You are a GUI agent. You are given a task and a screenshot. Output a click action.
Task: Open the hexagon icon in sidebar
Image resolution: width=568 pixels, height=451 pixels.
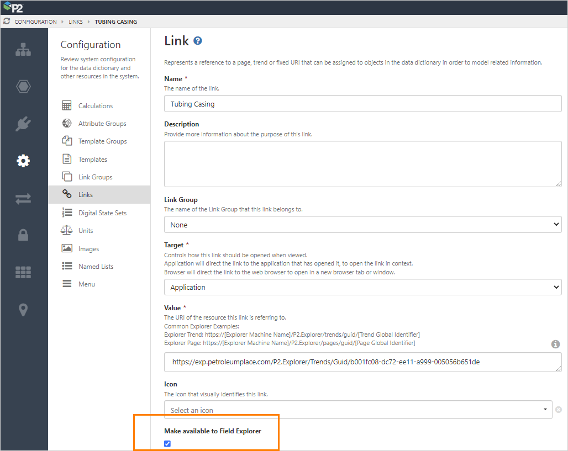click(23, 87)
